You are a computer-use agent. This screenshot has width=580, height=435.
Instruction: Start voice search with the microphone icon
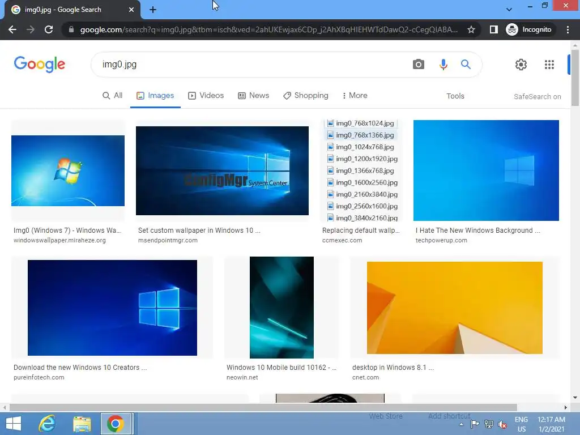(x=443, y=65)
